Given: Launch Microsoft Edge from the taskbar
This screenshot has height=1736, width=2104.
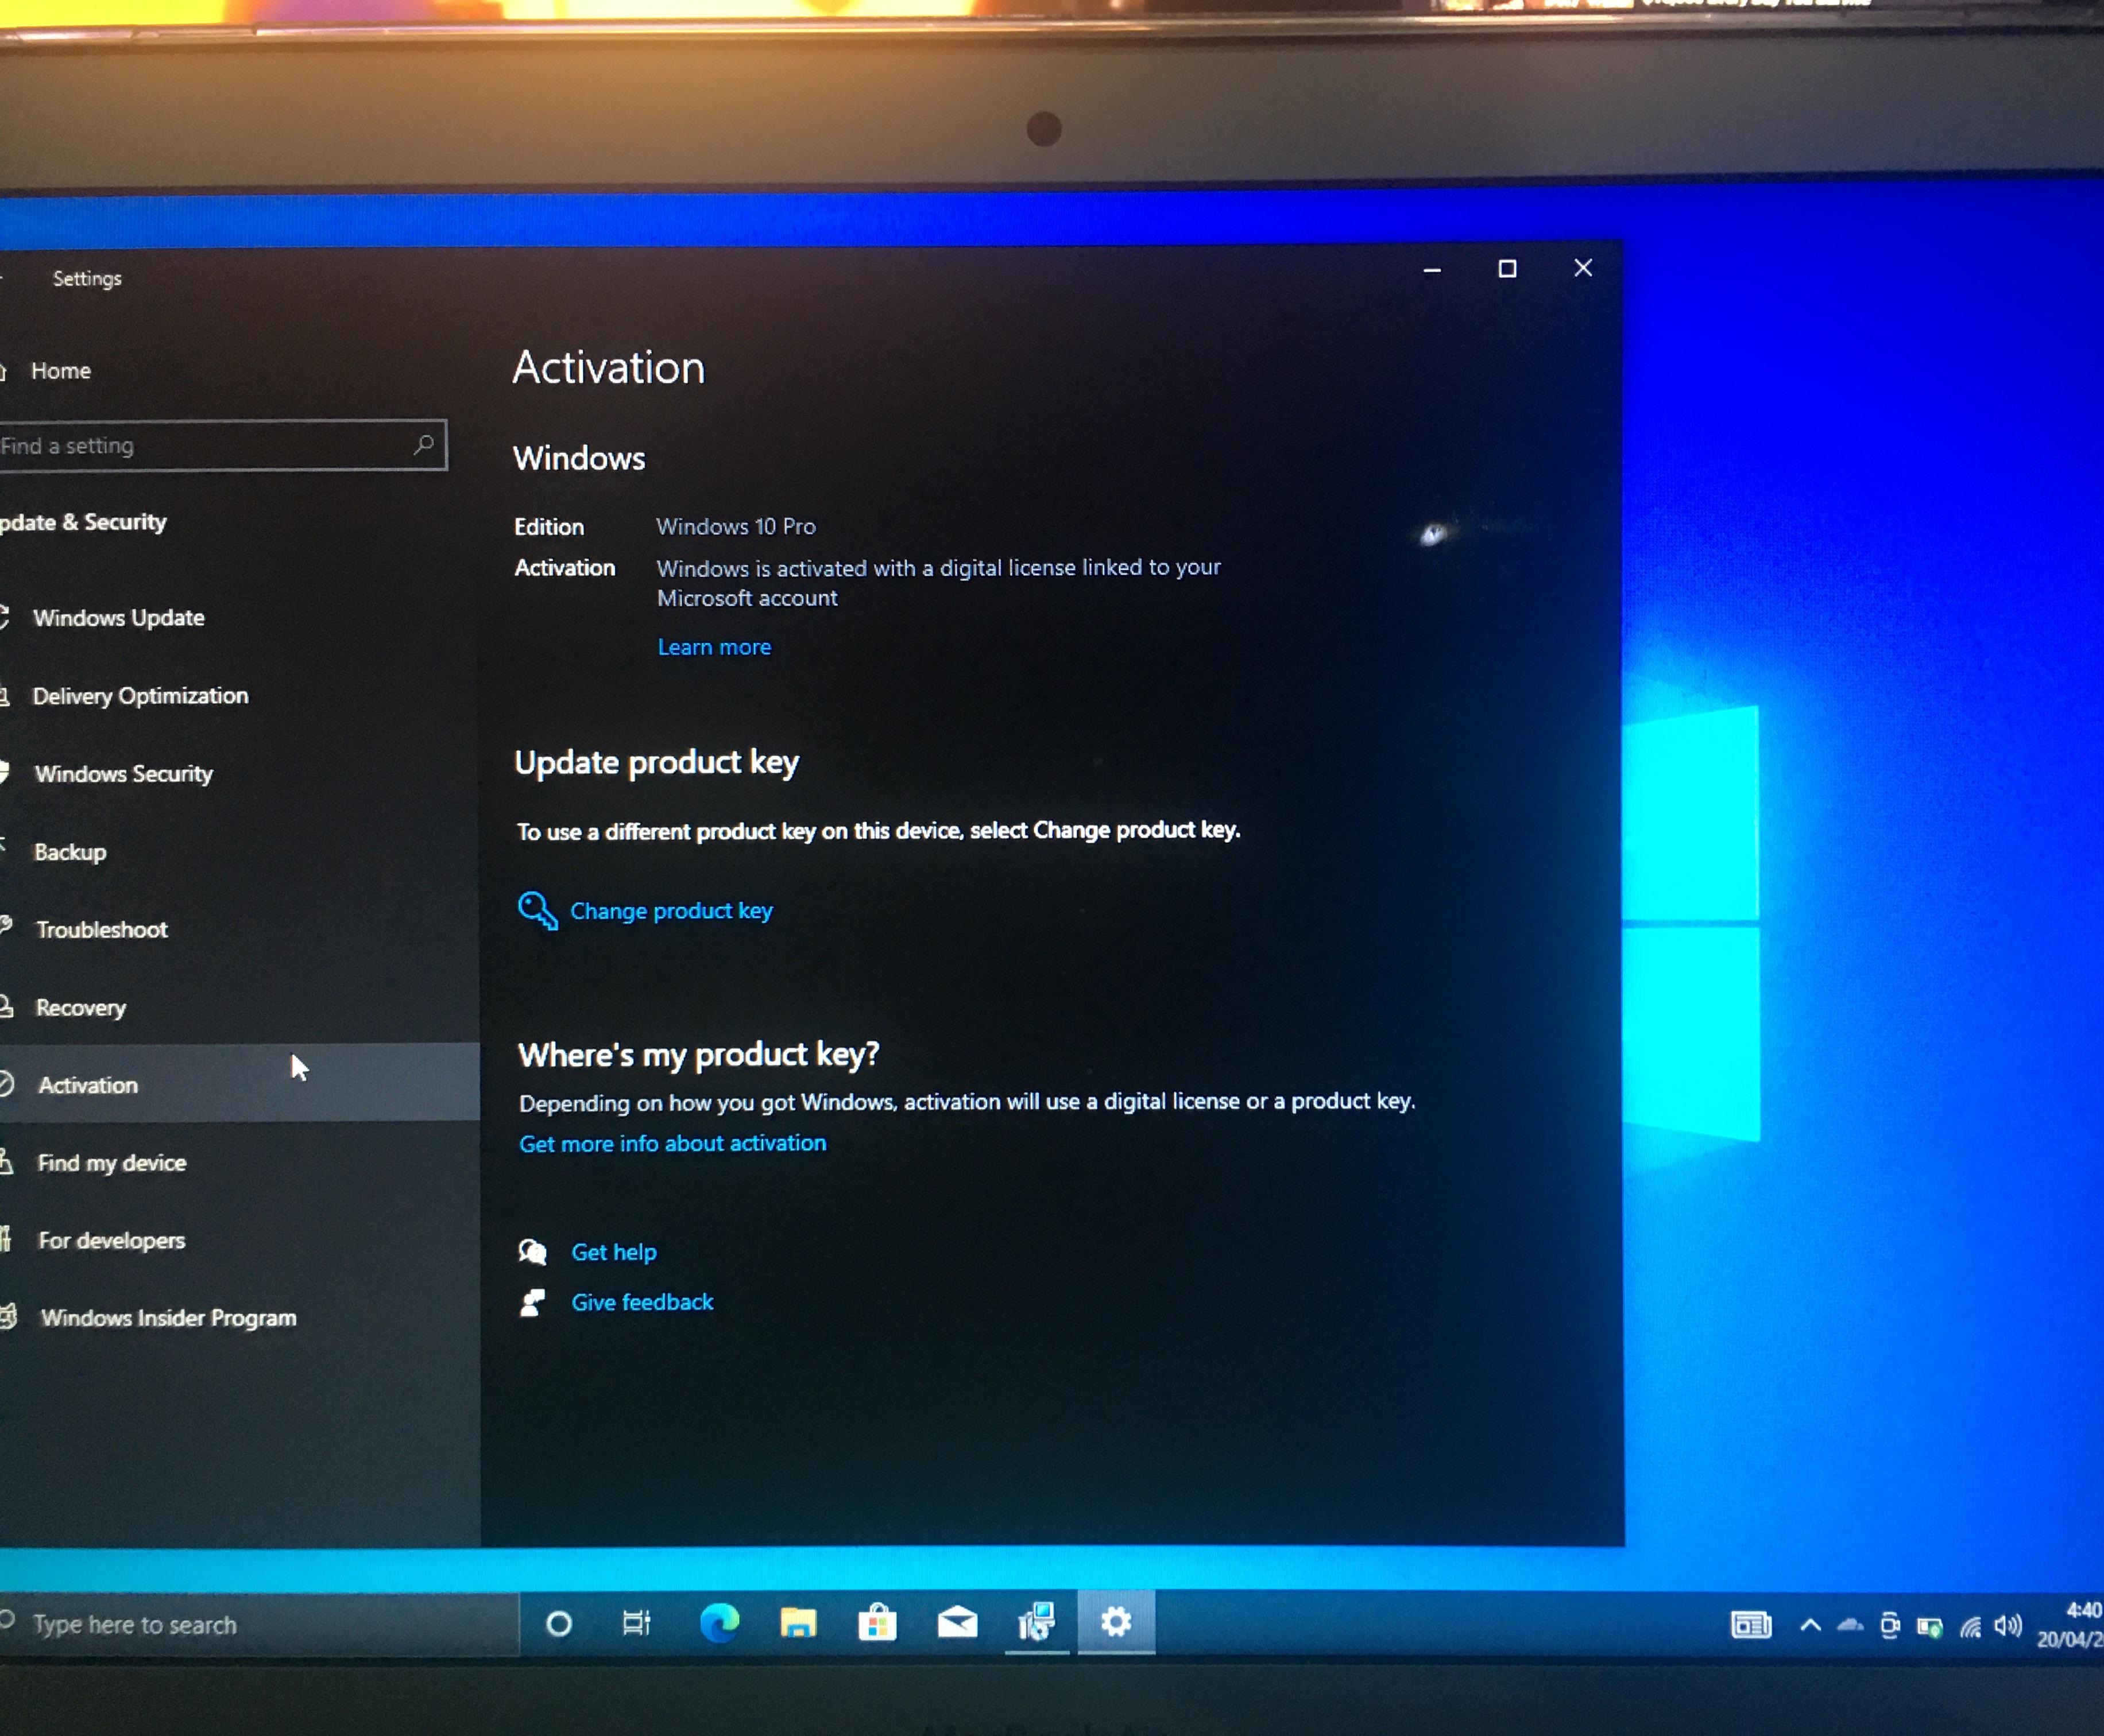Looking at the screenshot, I should 719,1622.
